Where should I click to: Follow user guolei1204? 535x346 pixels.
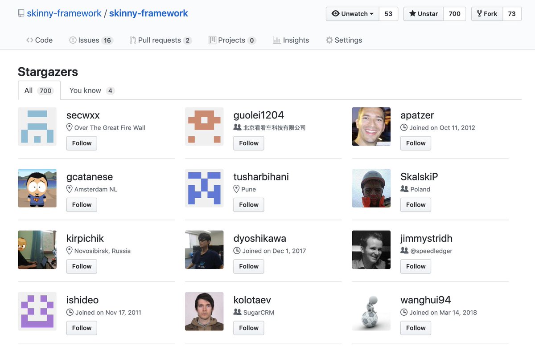(x=249, y=143)
